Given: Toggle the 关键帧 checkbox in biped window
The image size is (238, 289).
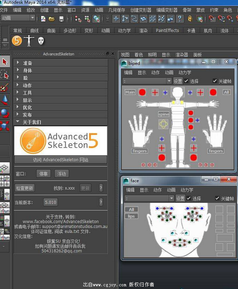Looking at the screenshot, I should (x=215, y=81).
